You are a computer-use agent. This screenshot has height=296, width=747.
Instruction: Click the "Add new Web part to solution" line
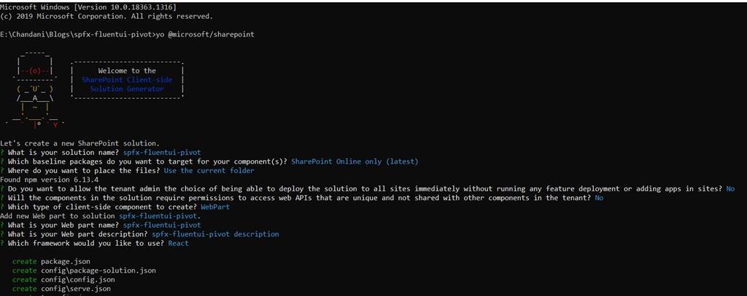[99, 216]
